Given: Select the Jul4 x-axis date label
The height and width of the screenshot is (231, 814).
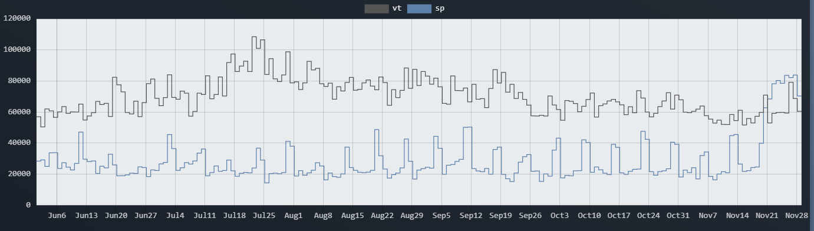Looking at the screenshot, I should [175, 216].
